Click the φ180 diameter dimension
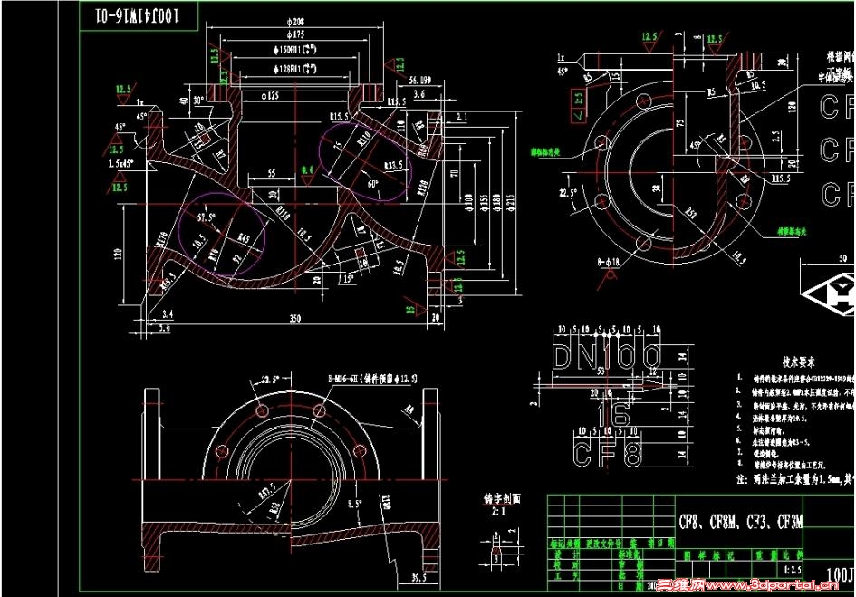 pos(496,203)
